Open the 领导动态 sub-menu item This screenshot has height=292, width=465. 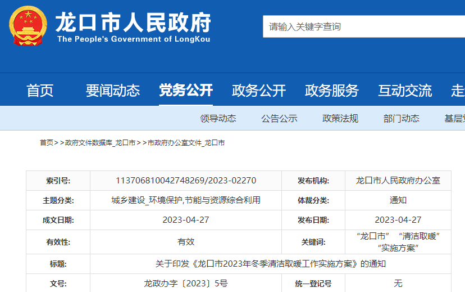point(218,118)
